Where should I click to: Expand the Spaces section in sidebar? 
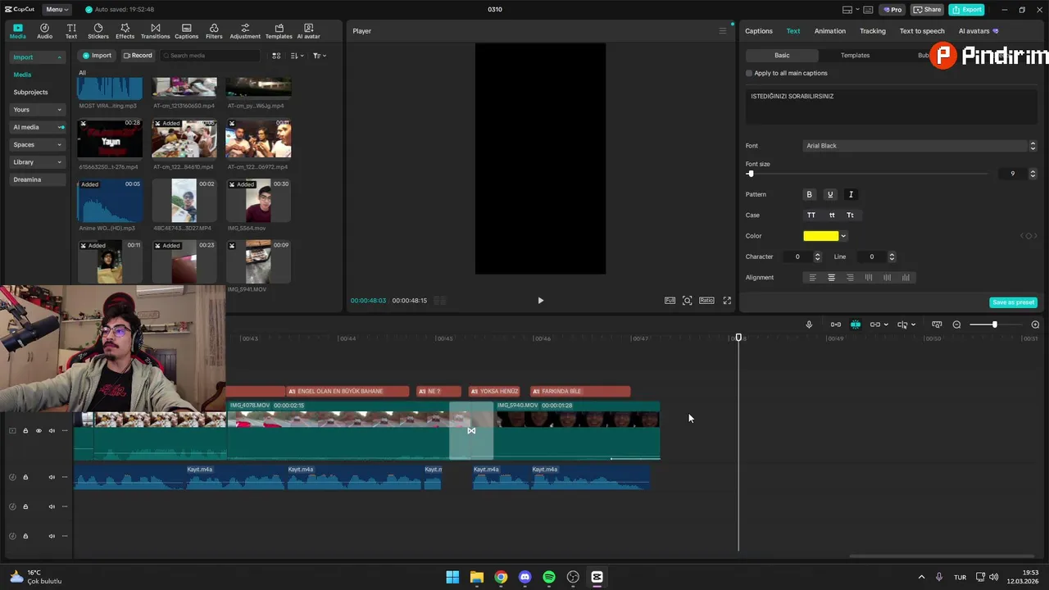pyautogui.click(x=37, y=144)
